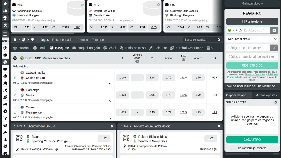Bet Flamengo win odds 1.438
281x158 pixels.
click(x=122, y=95)
